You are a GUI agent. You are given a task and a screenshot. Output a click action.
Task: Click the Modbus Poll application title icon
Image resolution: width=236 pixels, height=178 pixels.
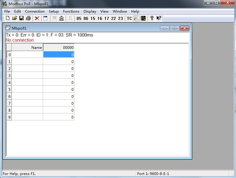[5, 4]
